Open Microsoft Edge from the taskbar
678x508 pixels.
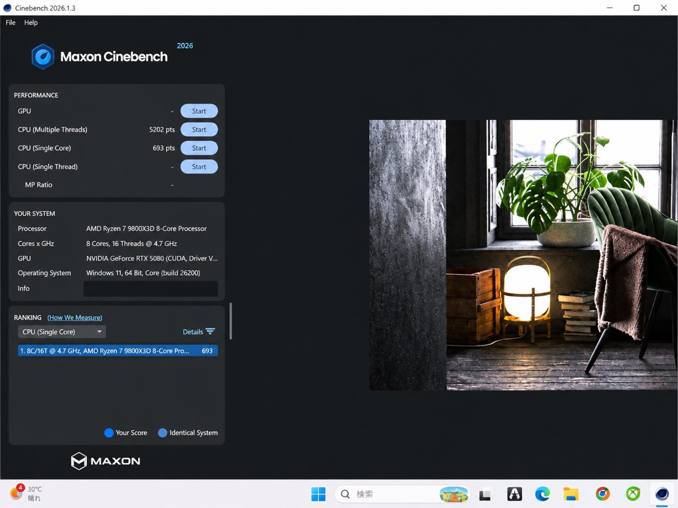(542, 494)
